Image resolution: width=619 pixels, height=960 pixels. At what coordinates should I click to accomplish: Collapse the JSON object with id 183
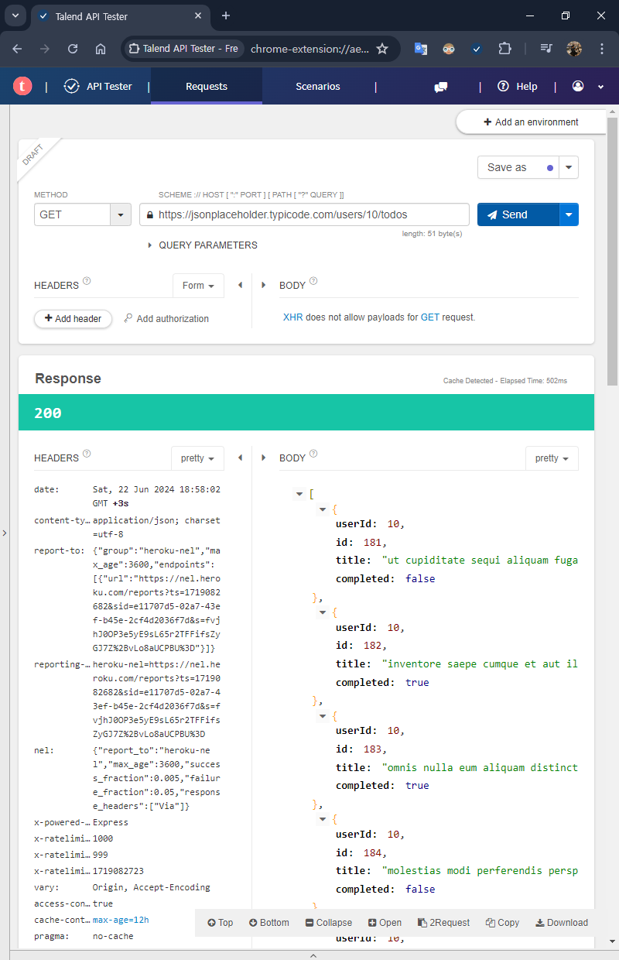[323, 716]
